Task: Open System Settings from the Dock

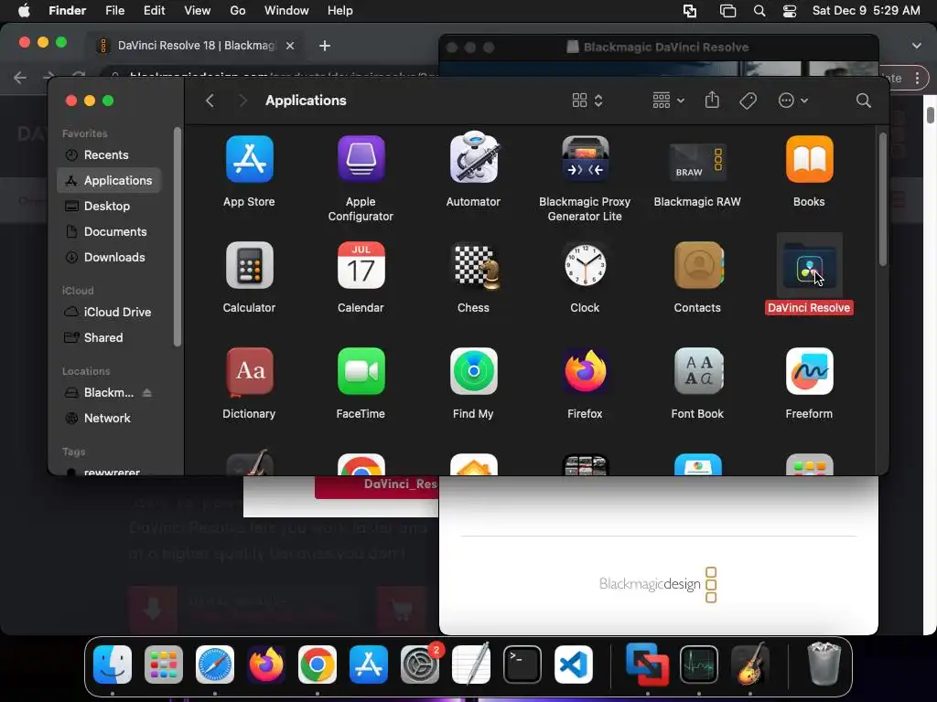Action: click(x=420, y=665)
